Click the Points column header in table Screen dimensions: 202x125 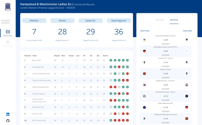[105, 56]
